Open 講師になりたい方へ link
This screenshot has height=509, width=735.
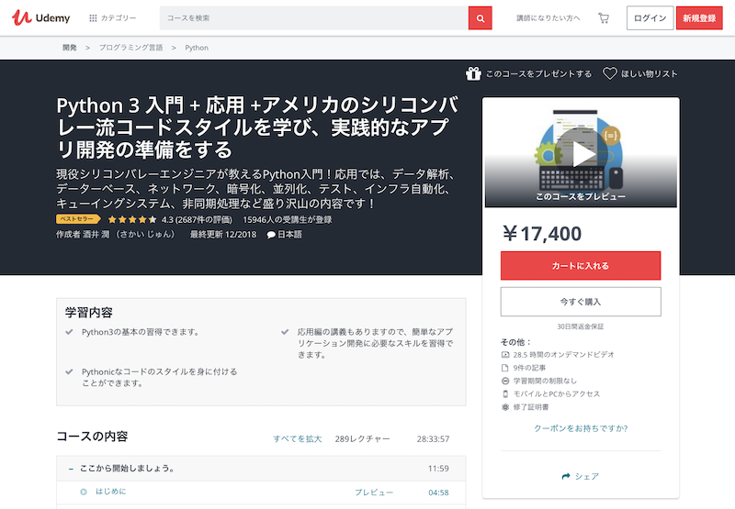pyautogui.click(x=548, y=18)
